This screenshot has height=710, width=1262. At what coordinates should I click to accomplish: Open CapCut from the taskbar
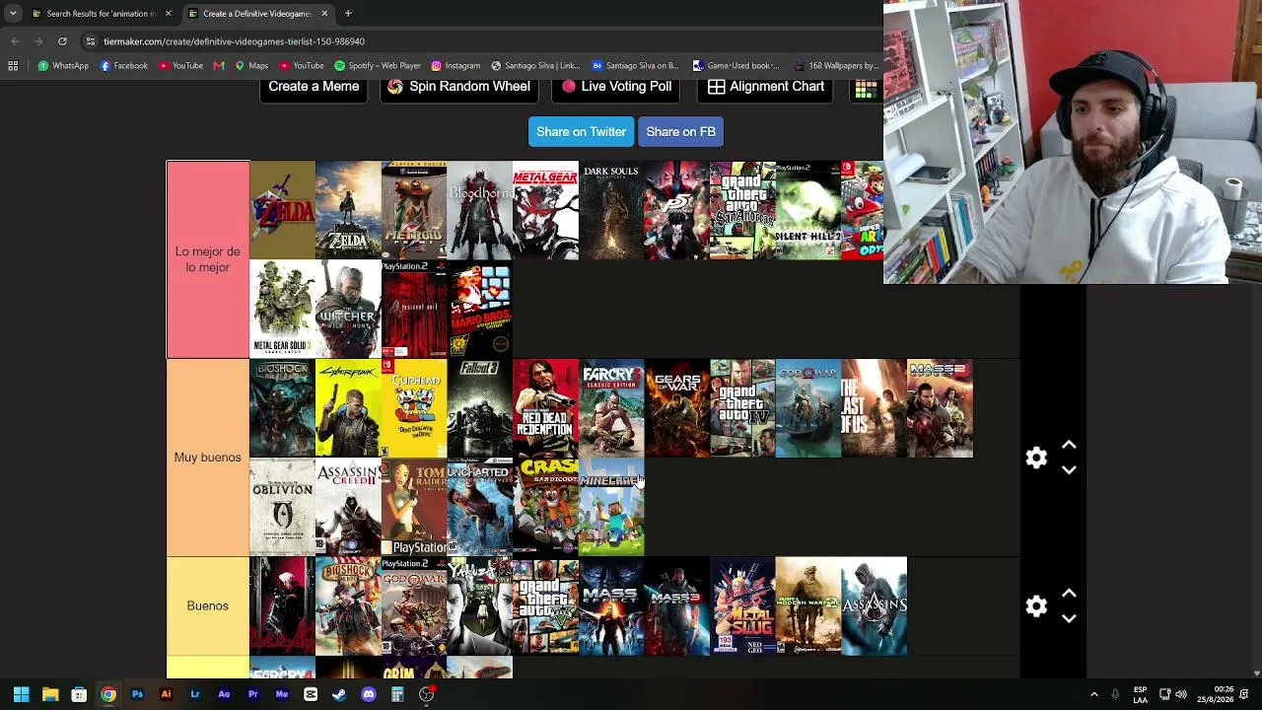click(311, 695)
